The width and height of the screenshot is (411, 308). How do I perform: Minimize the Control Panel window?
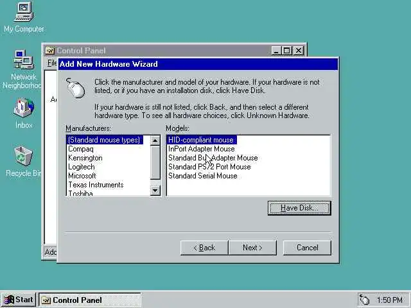point(276,50)
